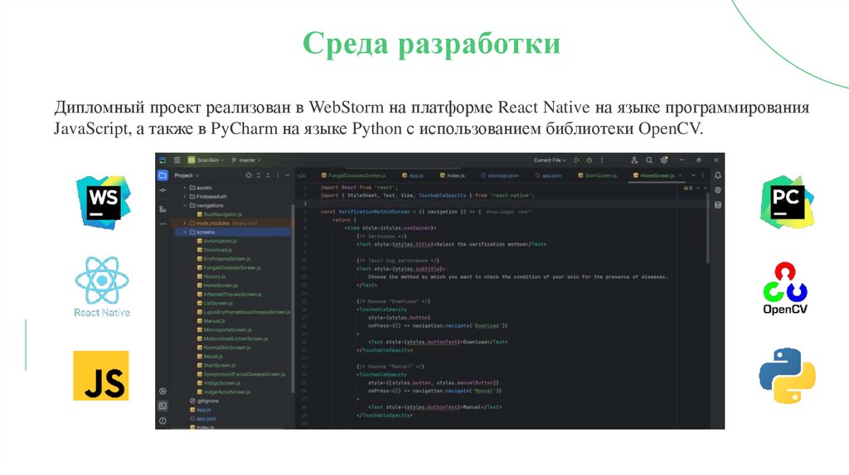Select .gitignore in the project tree
This screenshot has width=849, height=475.
point(204,401)
